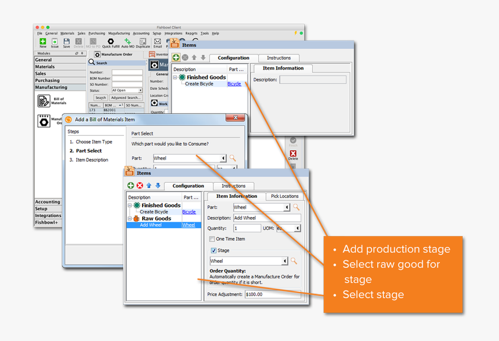Click the grayed MO to PO toolbar icon
The width and height of the screenshot is (499, 341).
[93, 41]
